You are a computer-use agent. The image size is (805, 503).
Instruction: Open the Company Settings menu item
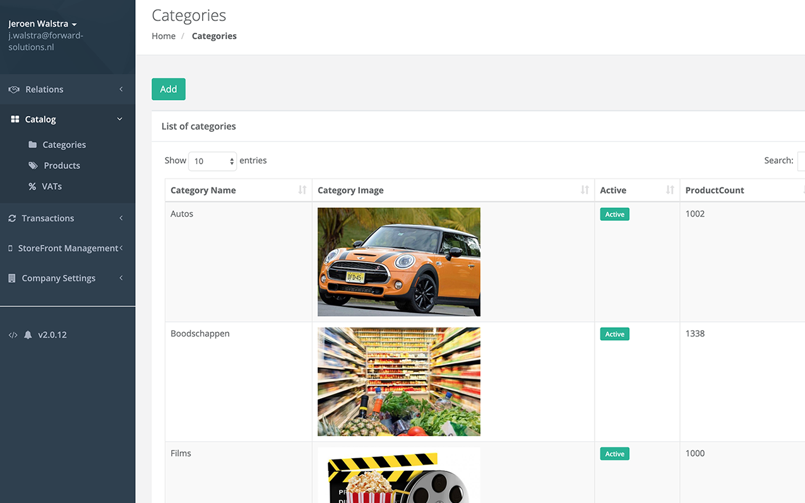pos(60,278)
